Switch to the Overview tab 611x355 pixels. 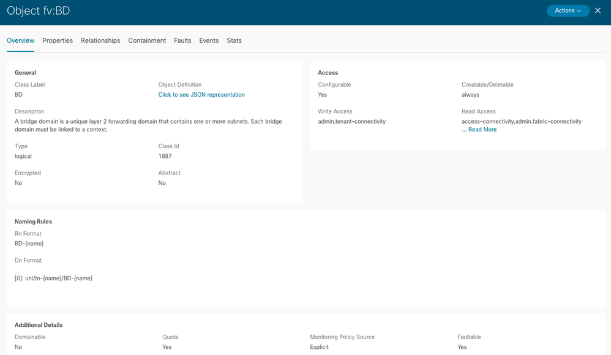point(21,40)
